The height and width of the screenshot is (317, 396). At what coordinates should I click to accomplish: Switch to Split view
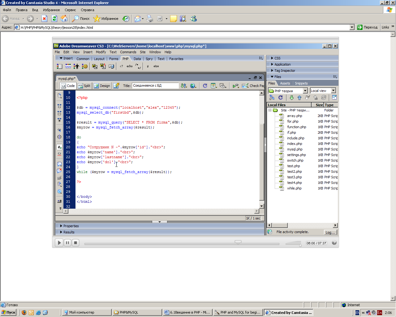pyautogui.click(x=84, y=86)
